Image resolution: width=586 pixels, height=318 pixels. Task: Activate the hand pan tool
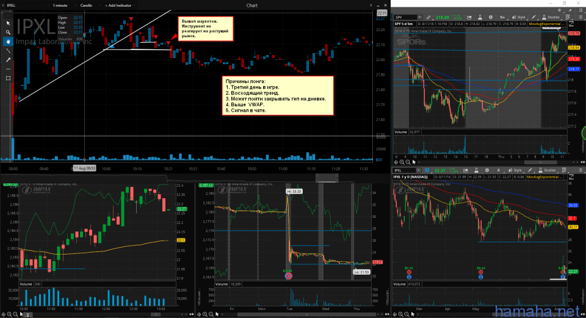click(8, 42)
